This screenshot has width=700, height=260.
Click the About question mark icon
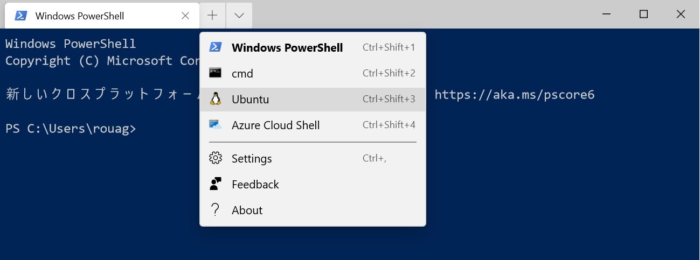pos(215,210)
